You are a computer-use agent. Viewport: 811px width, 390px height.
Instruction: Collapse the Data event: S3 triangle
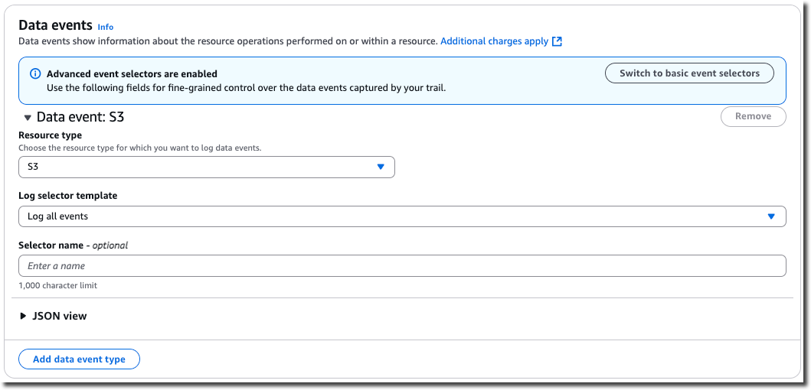tap(28, 118)
